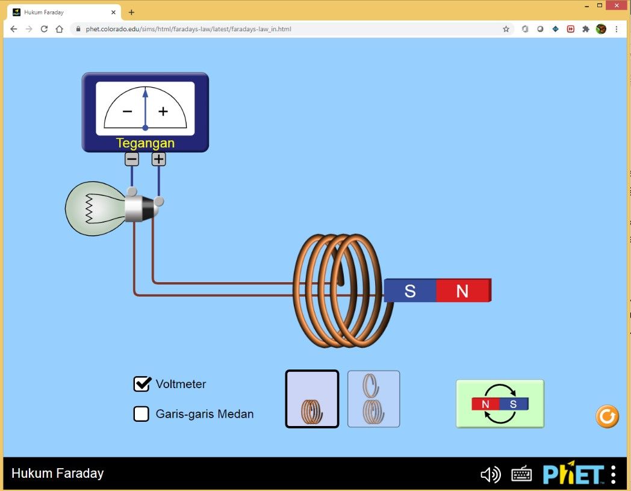The image size is (631, 491).
Task: Switch to the Hukum Faraday browser tab
Action: [60, 11]
